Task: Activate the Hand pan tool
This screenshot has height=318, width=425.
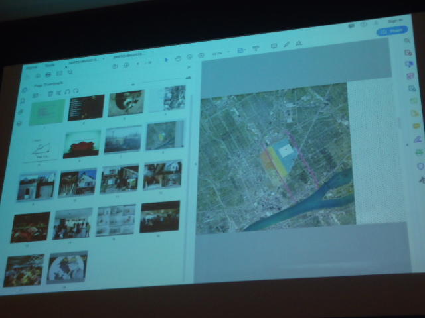Action: 178,58
